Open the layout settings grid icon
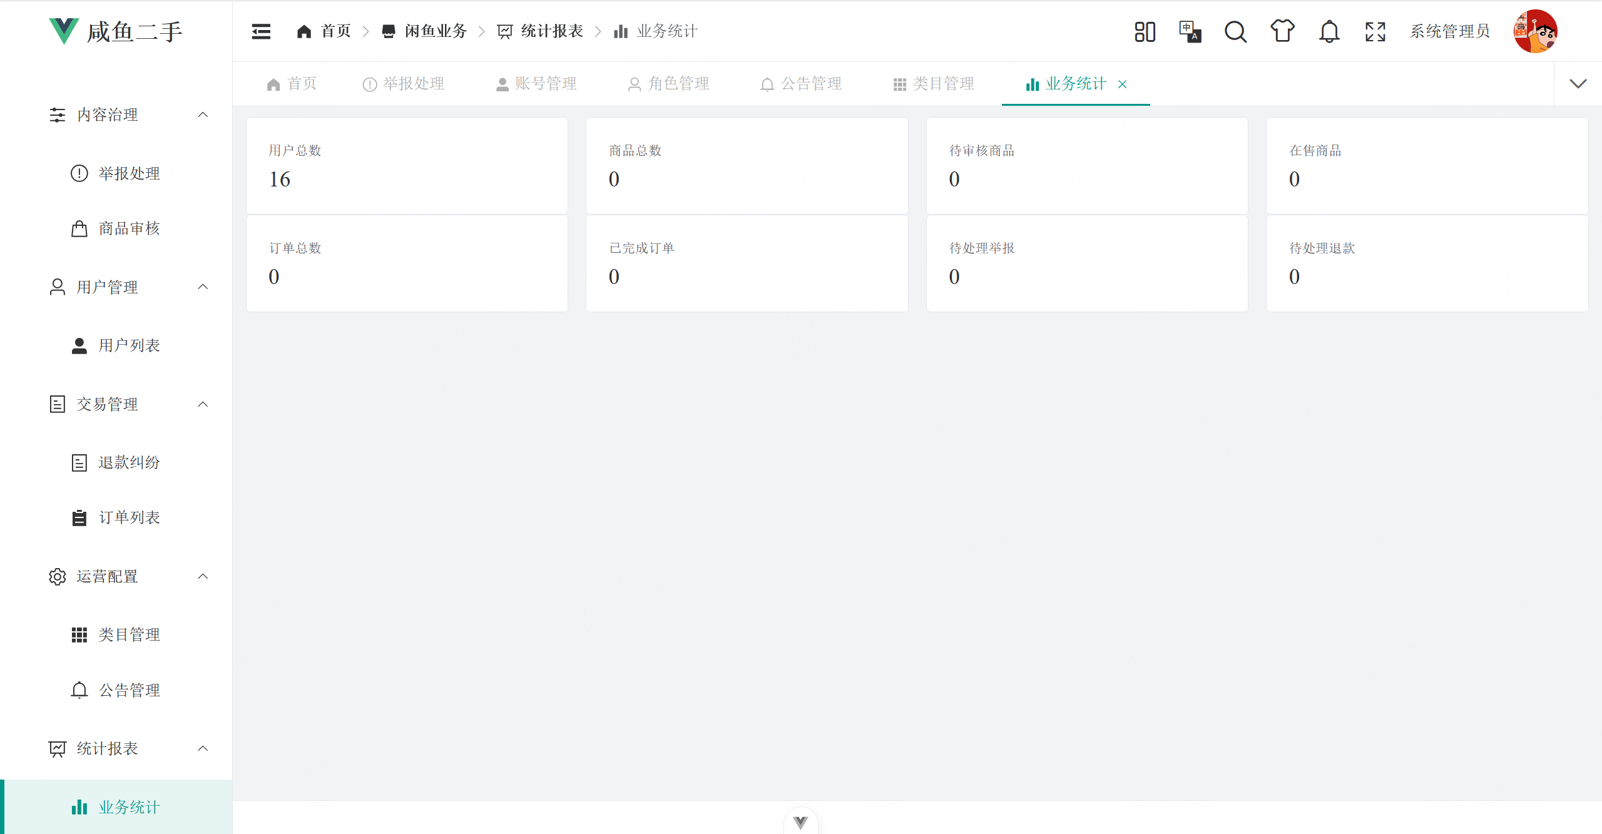This screenshot has height=834, width=1602. click(1145, 31)
